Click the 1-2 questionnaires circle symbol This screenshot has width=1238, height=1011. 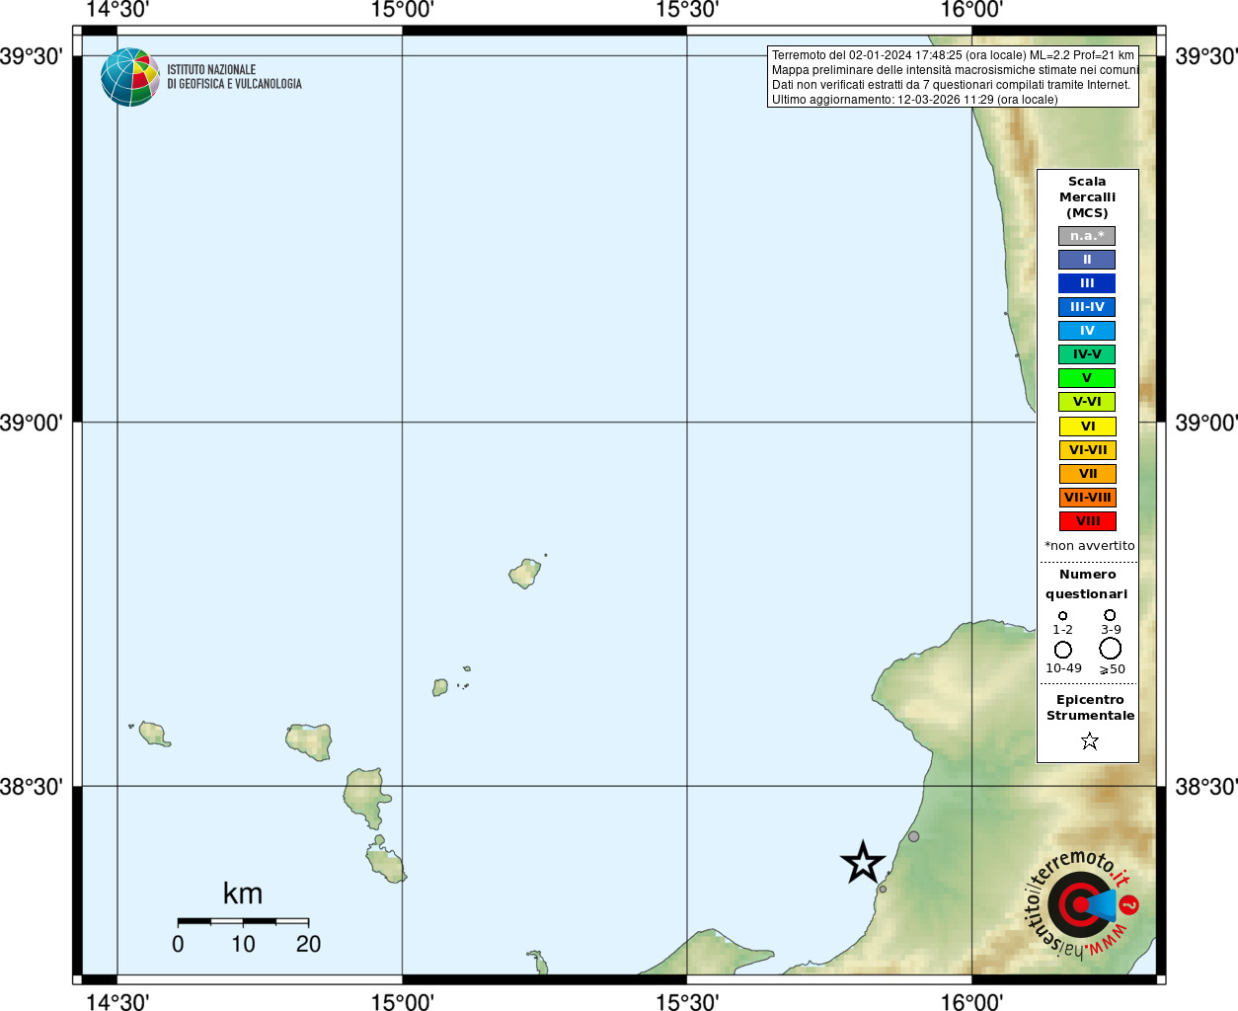[x=1063, y=615]
